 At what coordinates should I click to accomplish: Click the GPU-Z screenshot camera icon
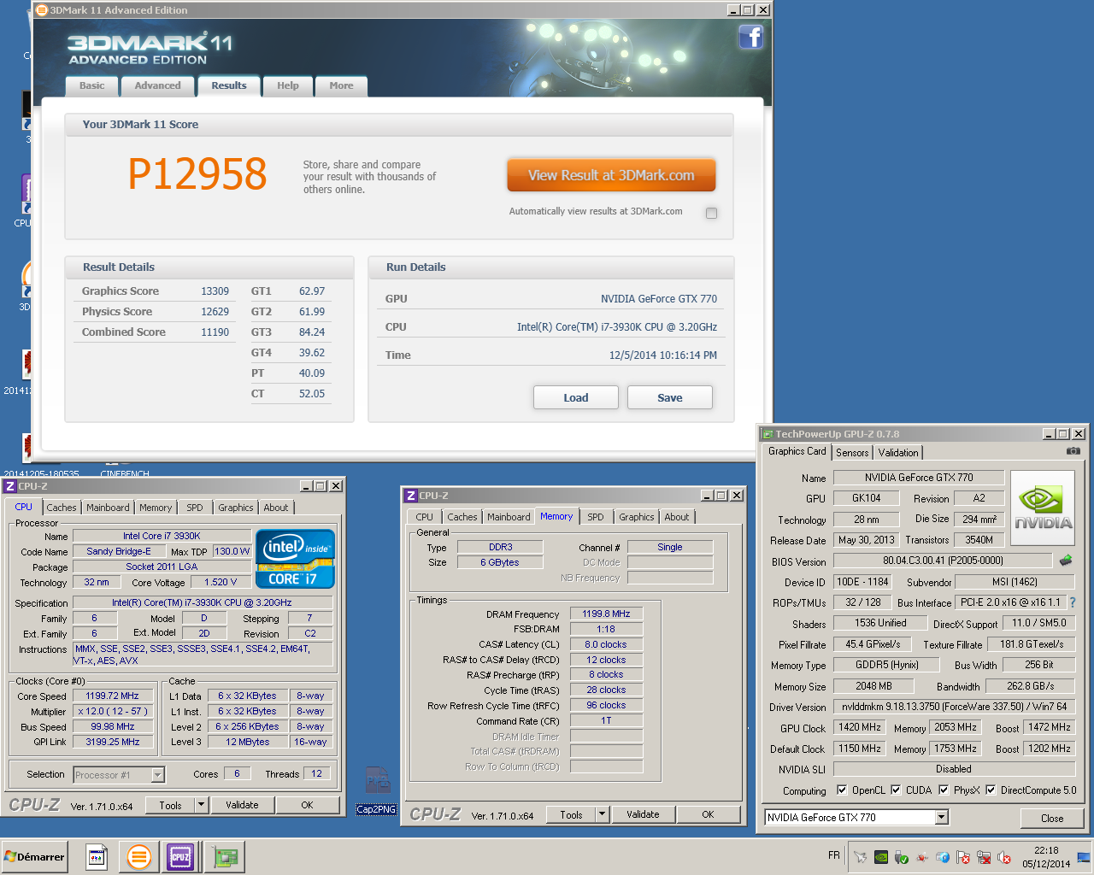(1073, 451)
